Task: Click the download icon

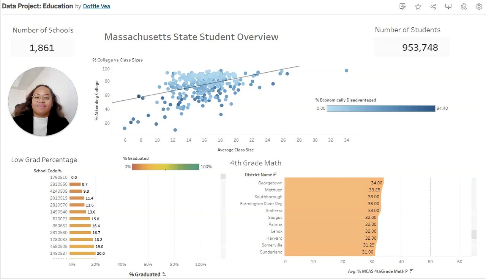Action: pos(448,6)
